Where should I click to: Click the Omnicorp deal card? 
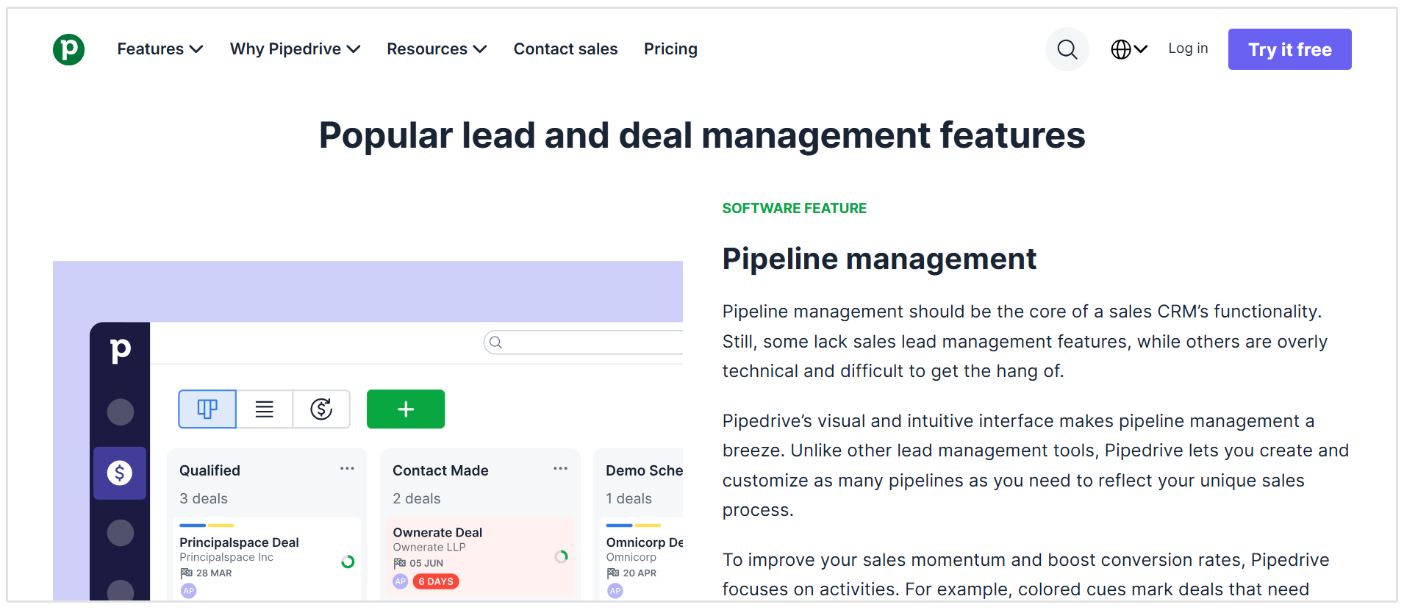click(x=642, y=560)
